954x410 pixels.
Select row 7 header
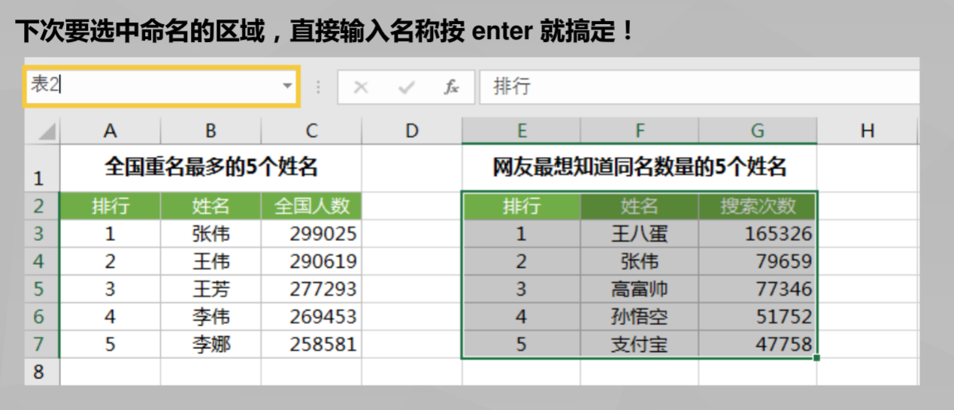coord(41,345)
